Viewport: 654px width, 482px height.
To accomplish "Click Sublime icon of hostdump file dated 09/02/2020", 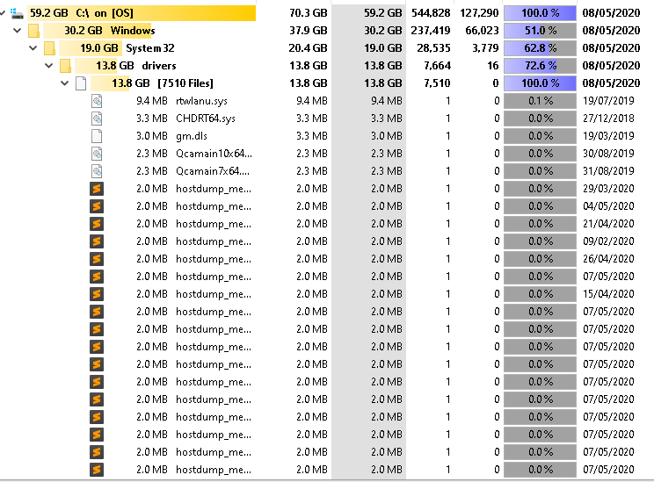I will [97, 241].
